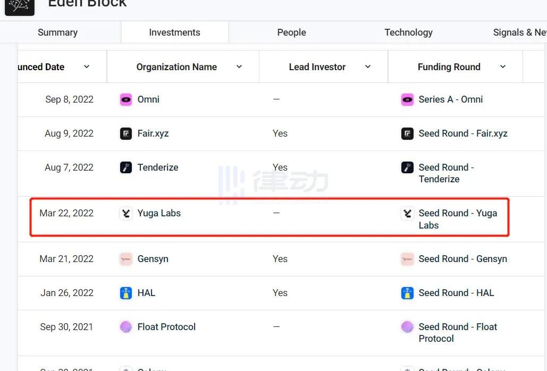The height and width of the screenshot is (371, 547).
Task: Click the Fair.xyz organization logo icon
Action: [126, 133]
